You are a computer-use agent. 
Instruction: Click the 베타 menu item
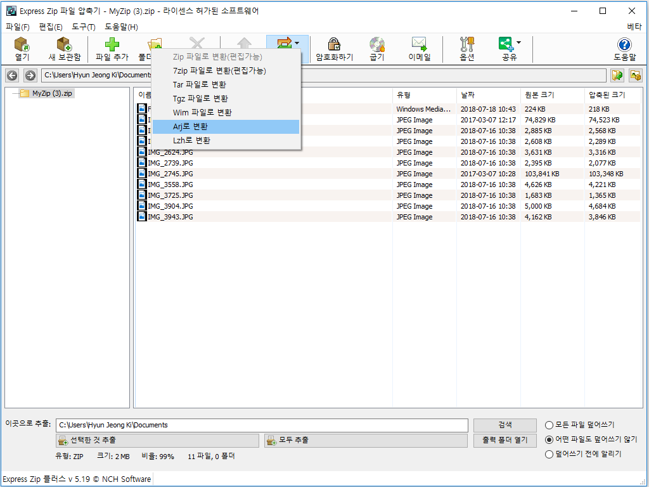[x=634, y=27]
